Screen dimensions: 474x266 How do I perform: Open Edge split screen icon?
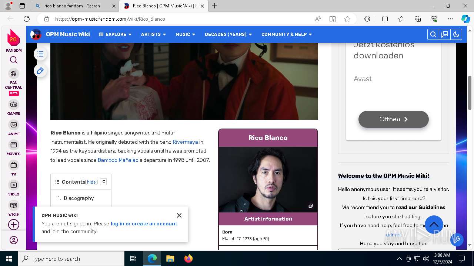coord(385,19)
